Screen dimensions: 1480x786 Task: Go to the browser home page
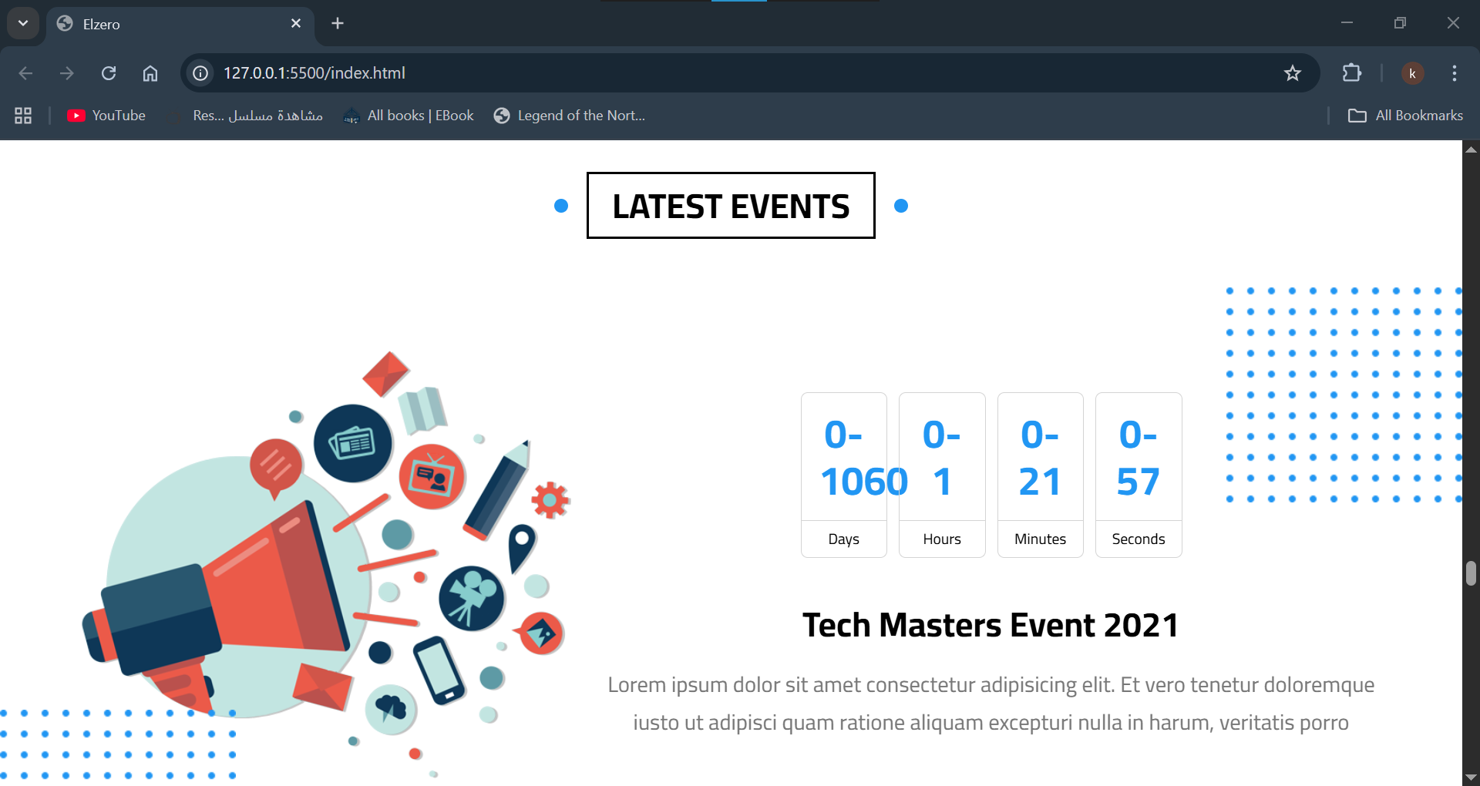[150, 73]
